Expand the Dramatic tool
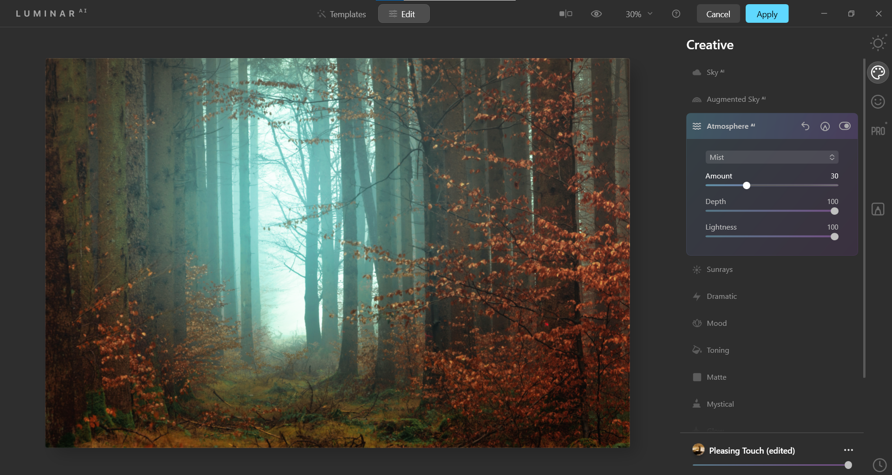Image resolution: width=892 pixels, height=475 pixels. (x=772, y=297)
